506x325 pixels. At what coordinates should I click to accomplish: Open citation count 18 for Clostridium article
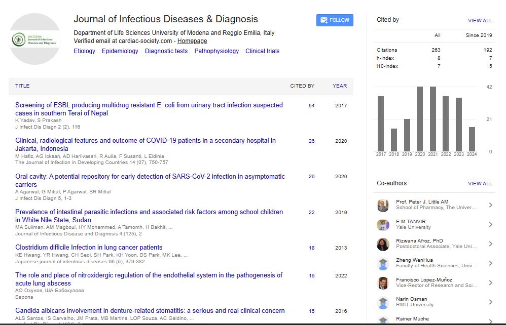point(311,248)
